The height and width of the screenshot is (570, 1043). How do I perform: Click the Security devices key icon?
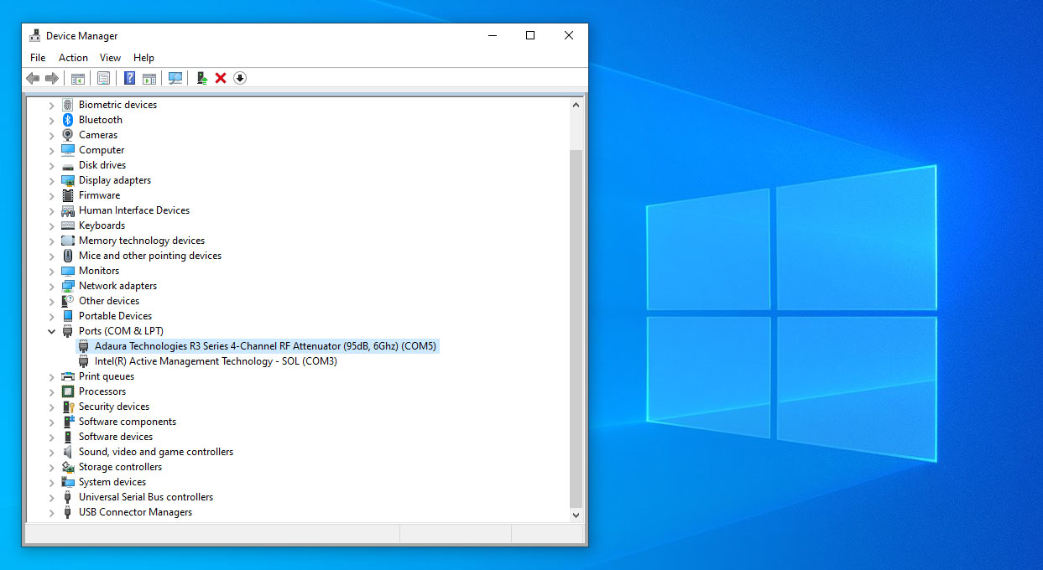coord(68,407)
